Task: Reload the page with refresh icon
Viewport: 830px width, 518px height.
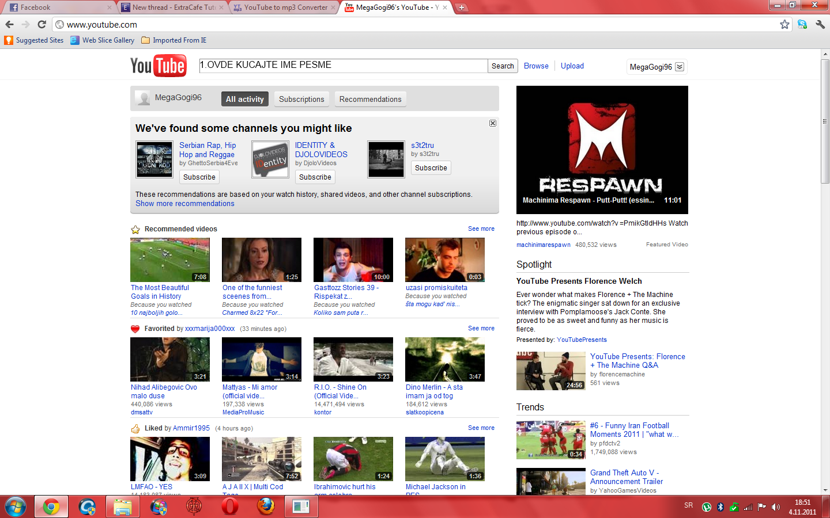Action: (41, 24)
